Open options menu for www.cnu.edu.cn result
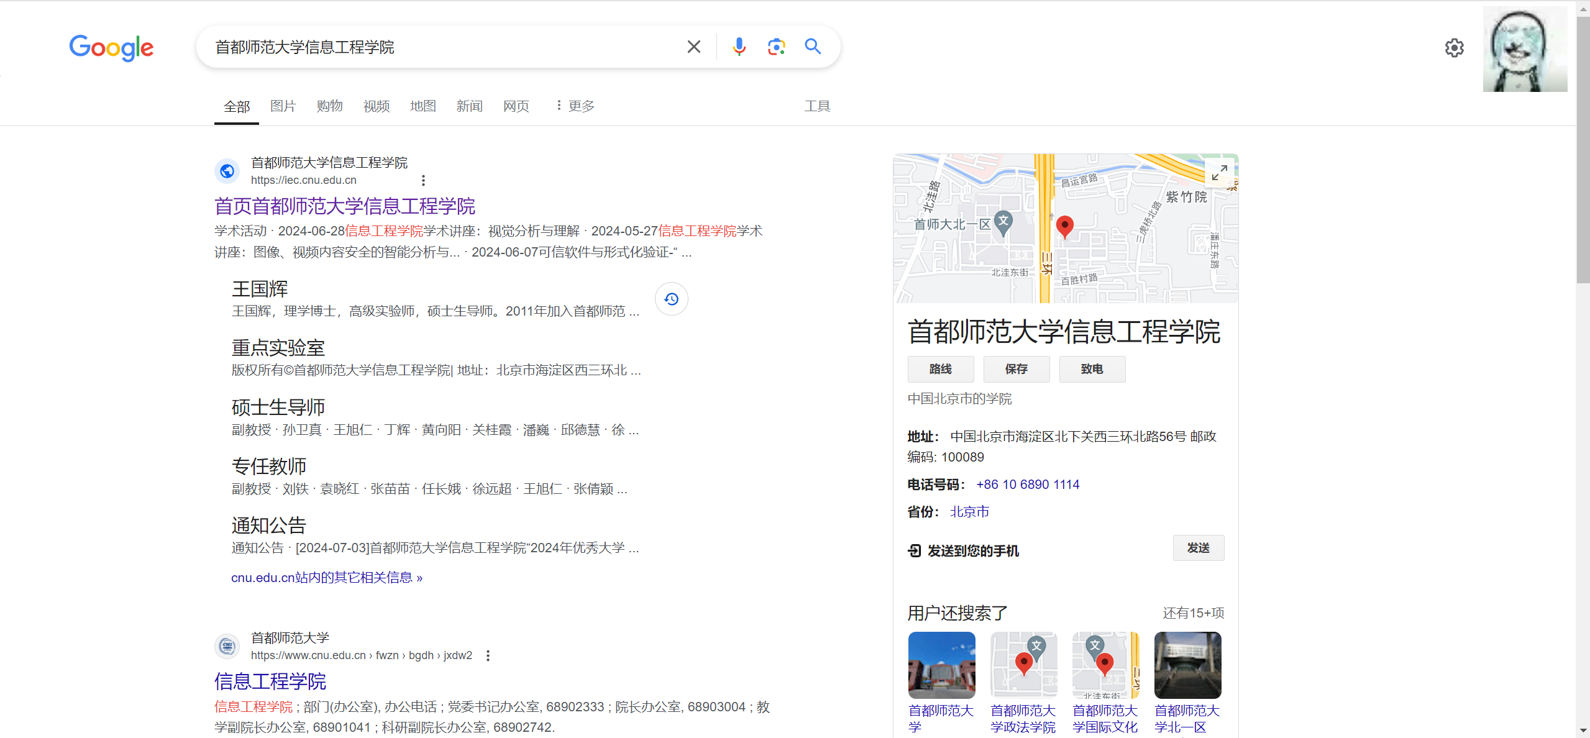This screenshot has width=1590, height=738. tap(488, 655)
